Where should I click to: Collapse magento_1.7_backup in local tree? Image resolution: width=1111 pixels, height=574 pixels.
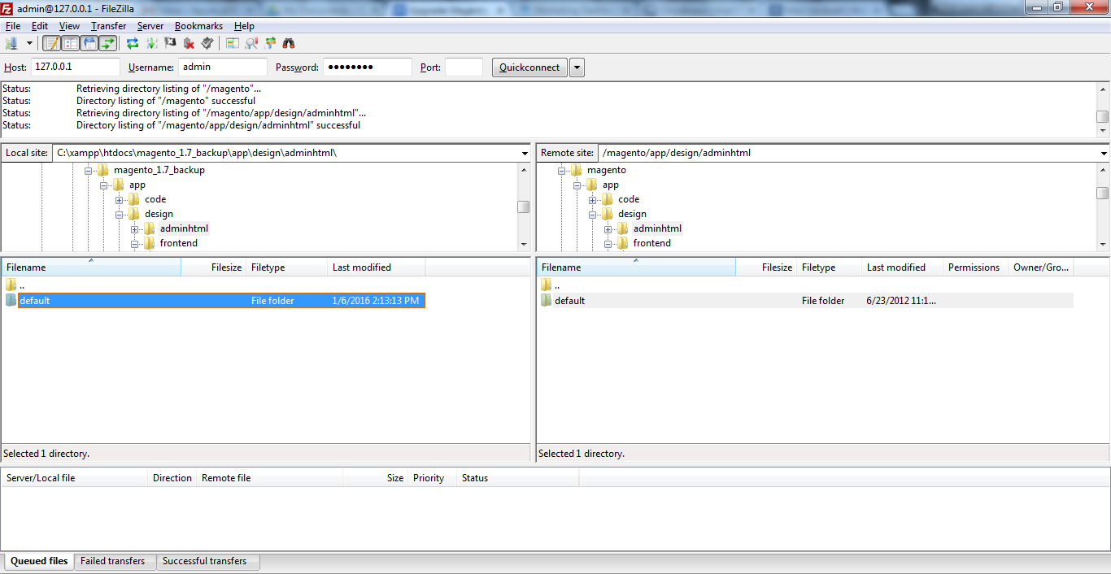click(89, 171)
